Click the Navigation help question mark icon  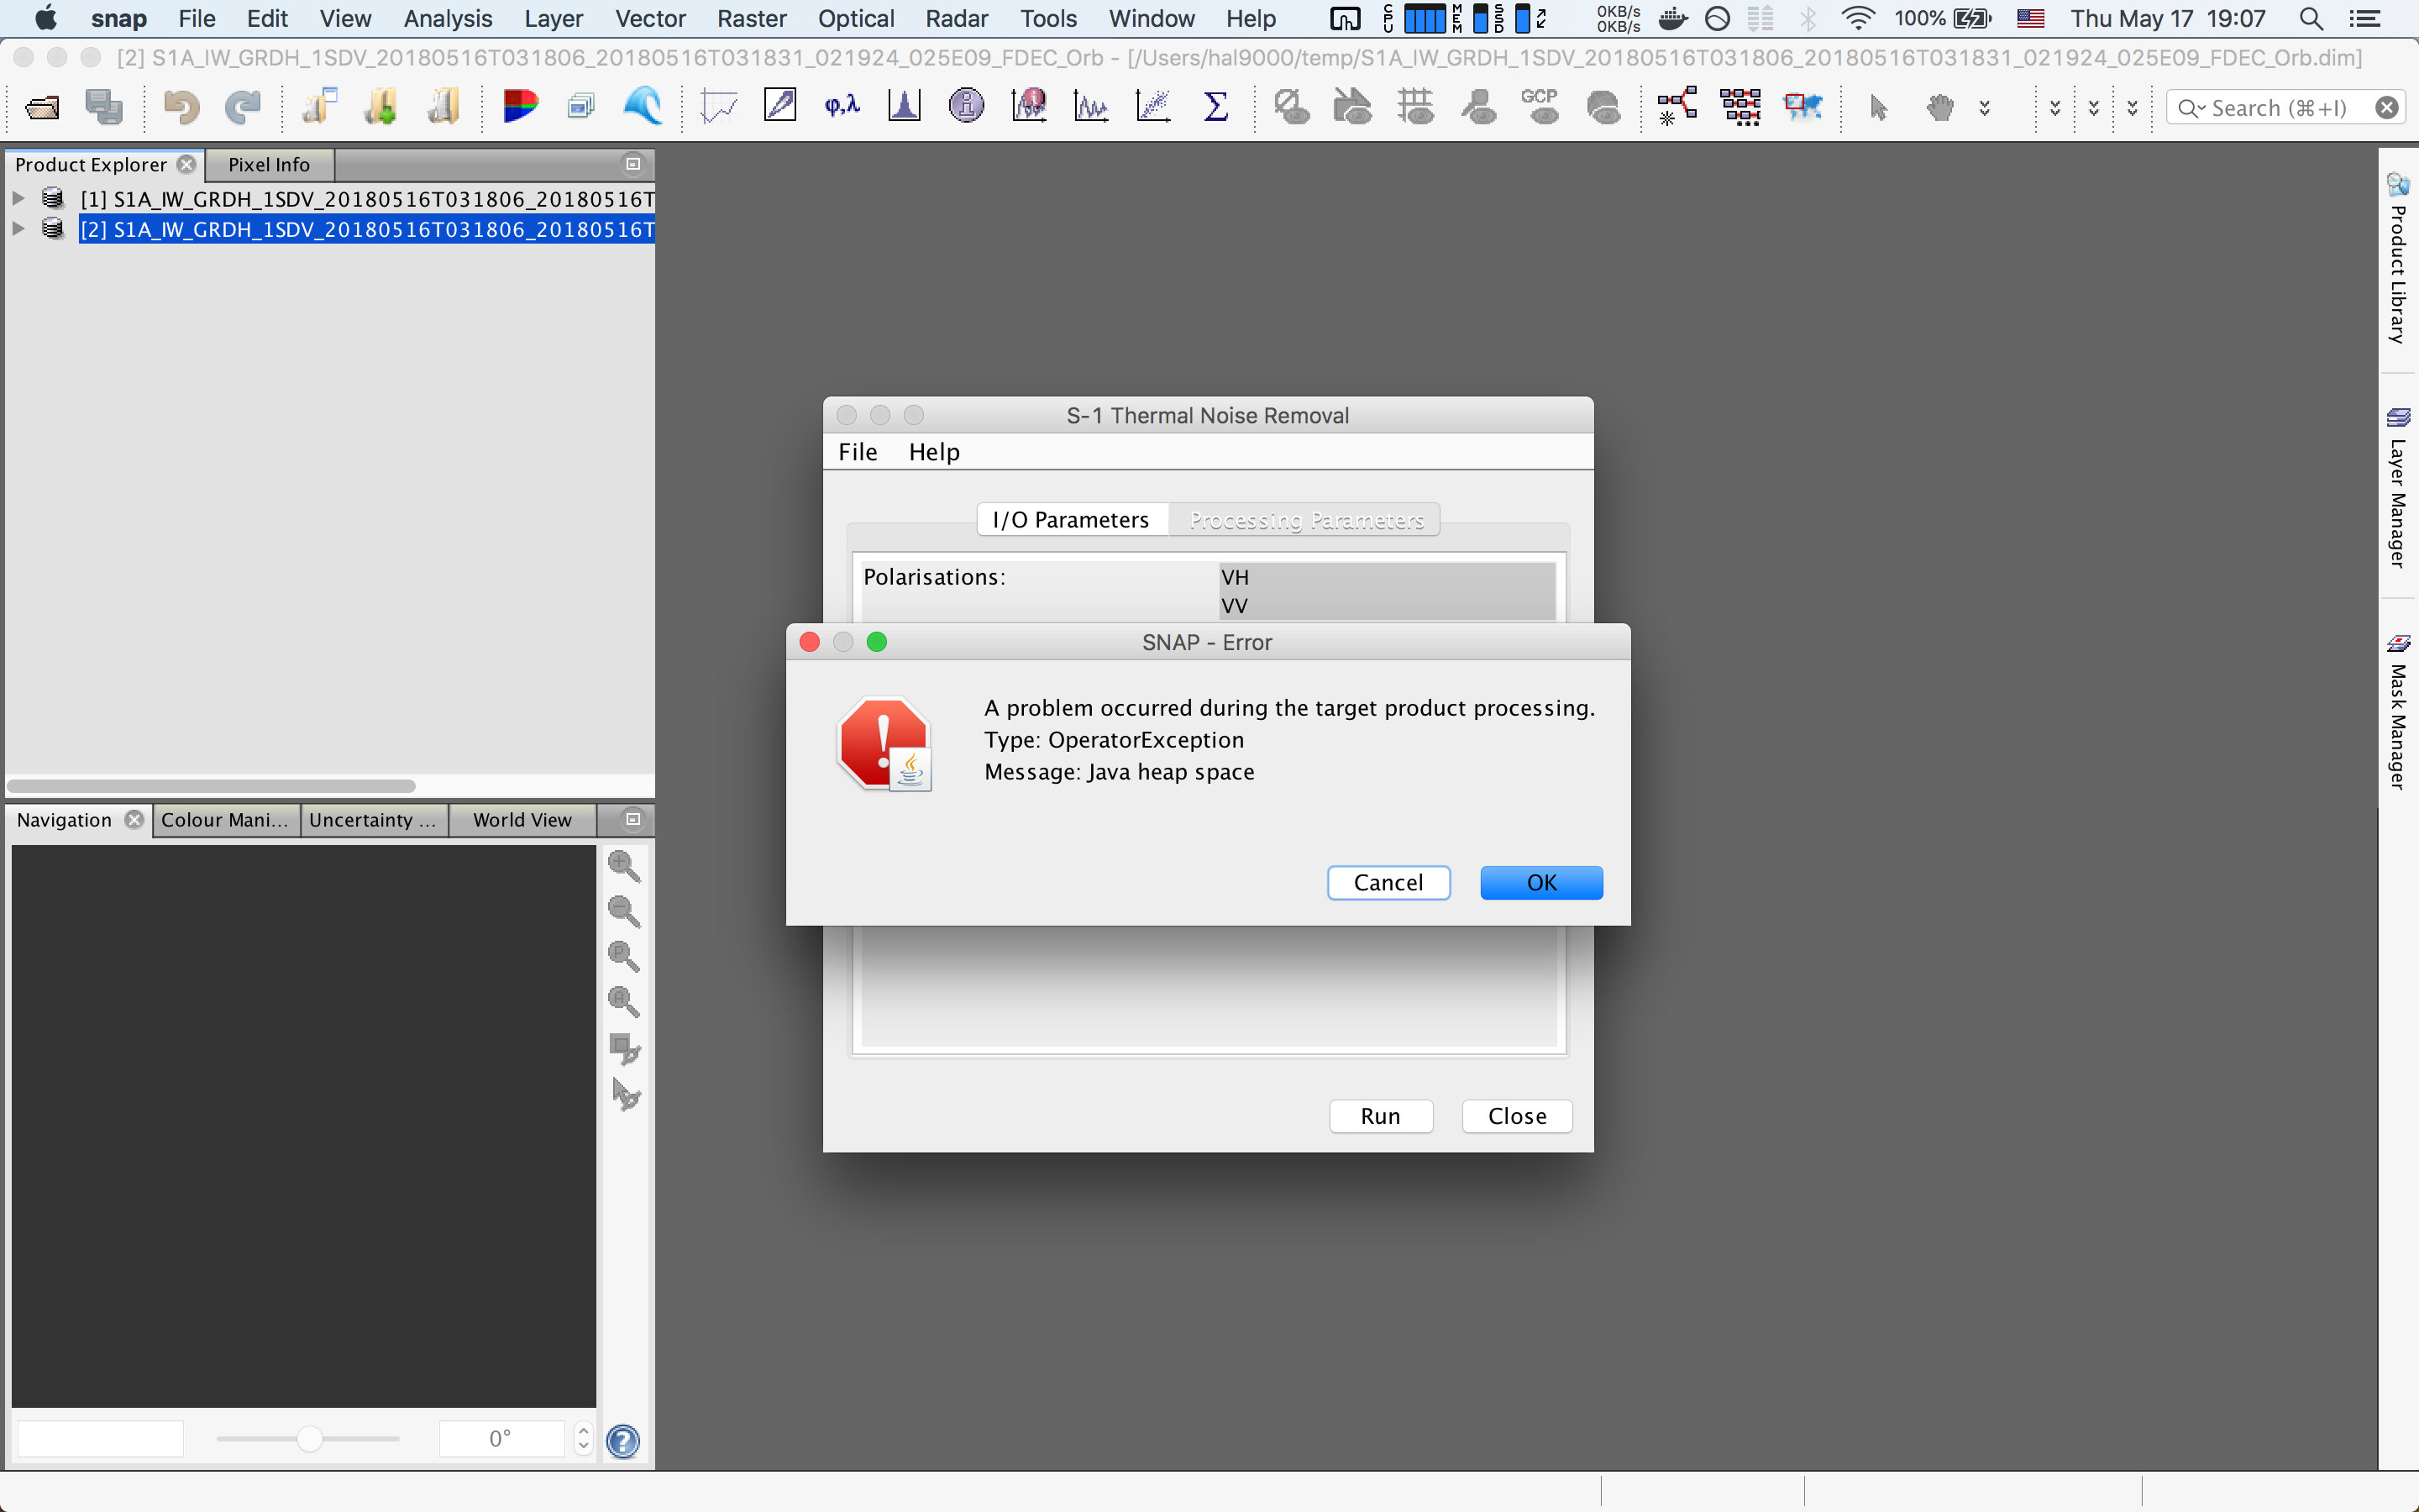[622, 1441]
